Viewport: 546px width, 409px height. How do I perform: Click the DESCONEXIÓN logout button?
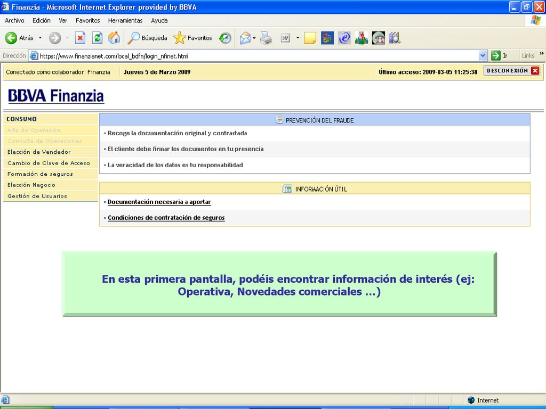click(x=513, y=71)
